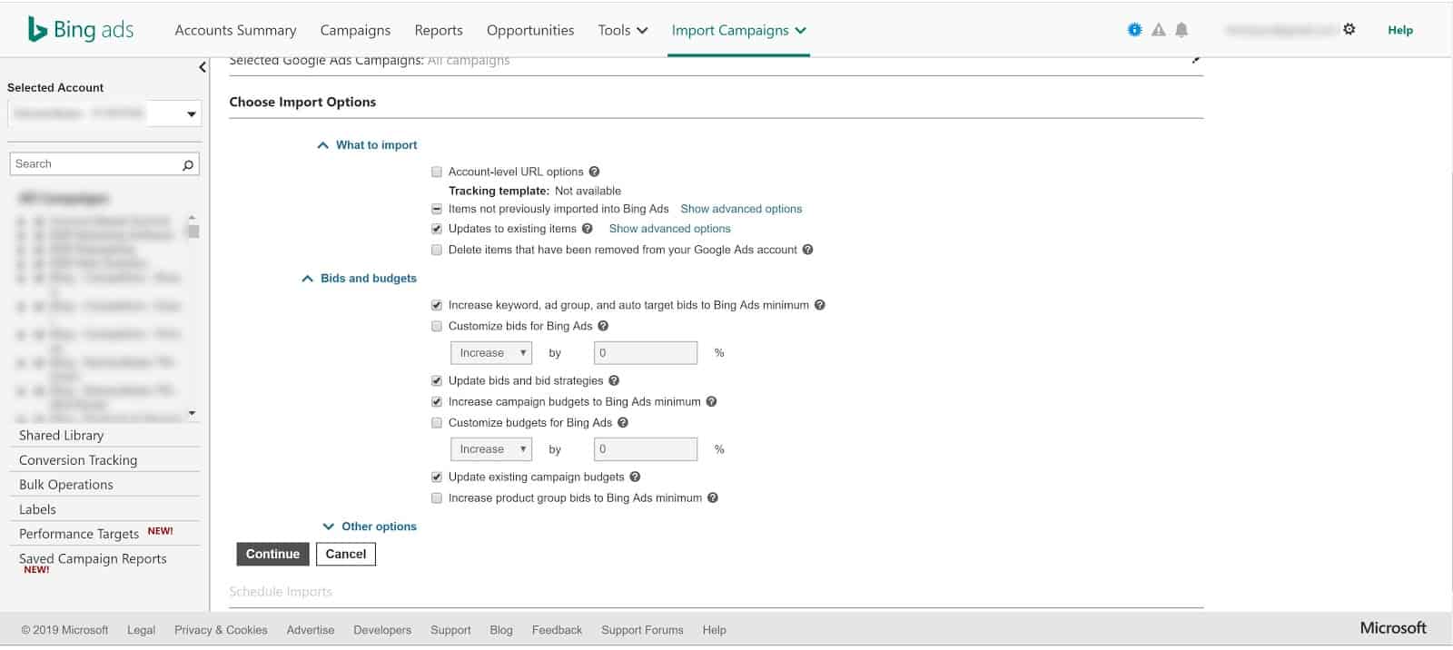The image size is (1453, 650).
Task: Click the Bing ads logo
Action: click(81, 30)
